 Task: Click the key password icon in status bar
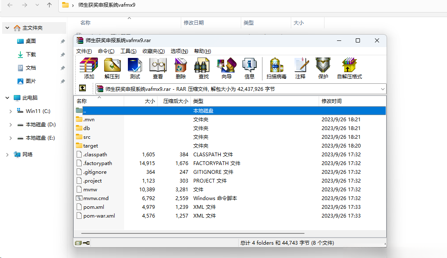point(86,243)
